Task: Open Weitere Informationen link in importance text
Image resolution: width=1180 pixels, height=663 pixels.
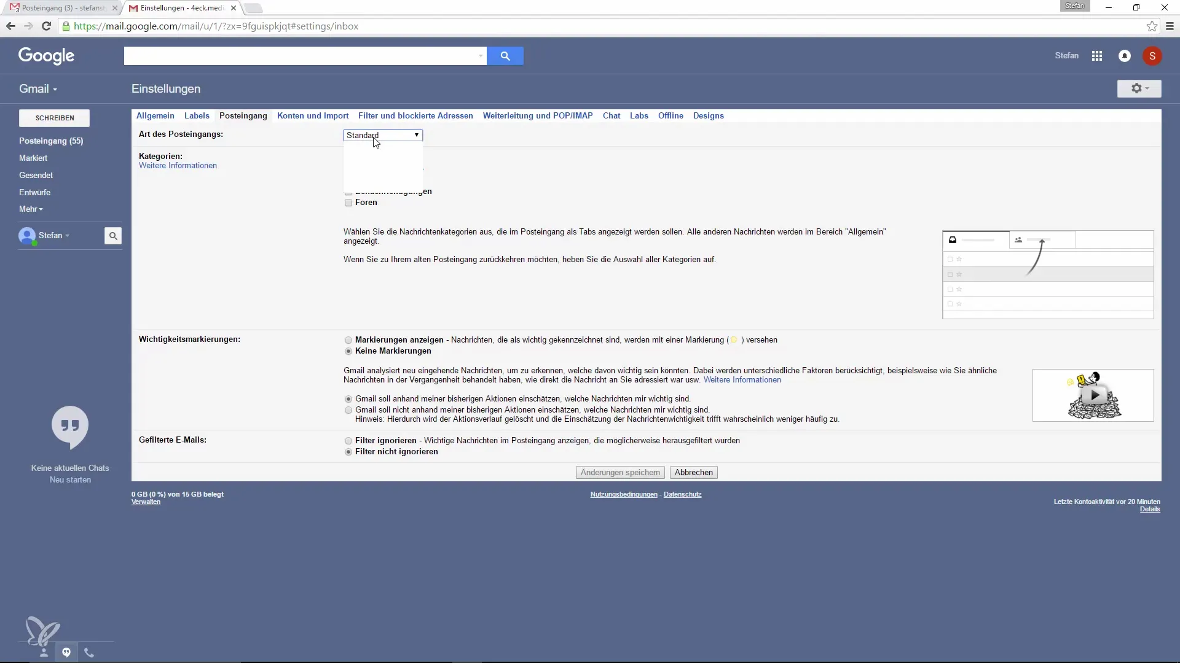Action: coord(742,380)
